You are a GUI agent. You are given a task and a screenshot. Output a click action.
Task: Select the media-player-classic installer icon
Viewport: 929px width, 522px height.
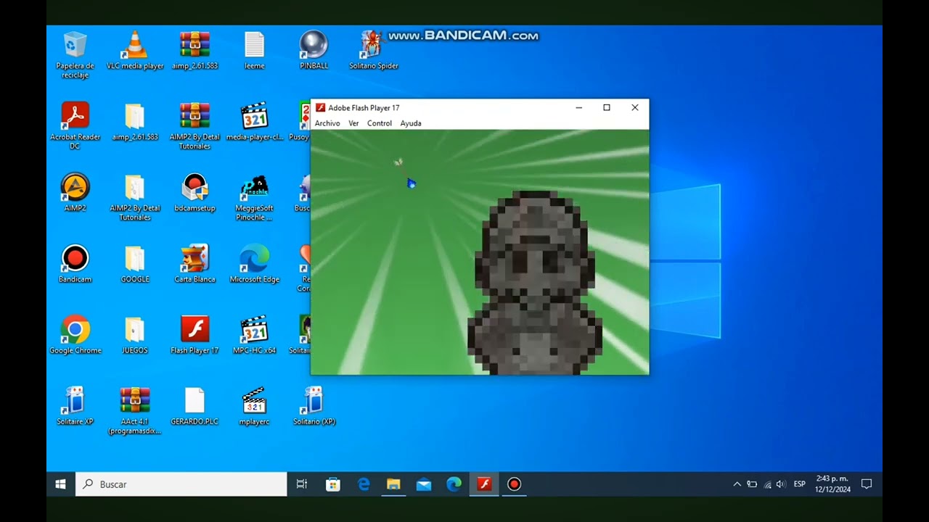[255, 121]
